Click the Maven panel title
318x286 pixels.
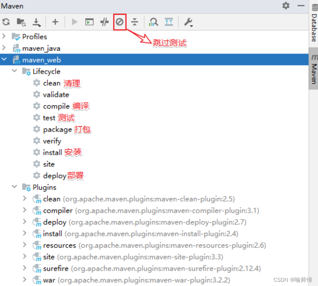pyautogui.click(x=12, y=6)
